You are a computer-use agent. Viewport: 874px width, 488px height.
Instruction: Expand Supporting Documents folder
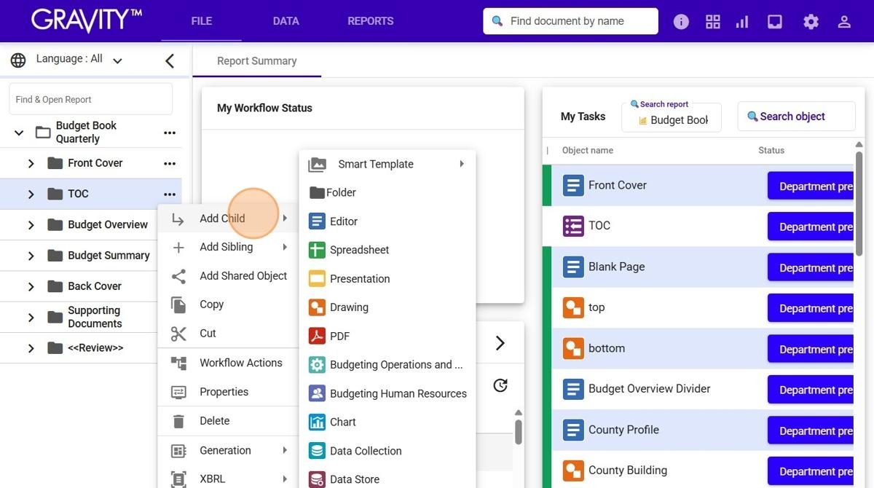click(31, 318)
